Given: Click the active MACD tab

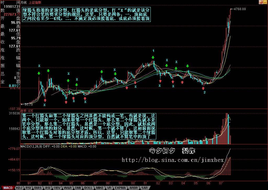Looking at the screenshot, I should pyautogui.click(x=8, y=188).
